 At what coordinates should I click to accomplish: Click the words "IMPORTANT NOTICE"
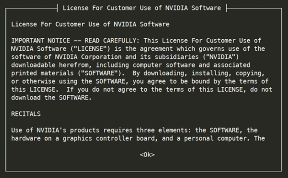(41, 41)
